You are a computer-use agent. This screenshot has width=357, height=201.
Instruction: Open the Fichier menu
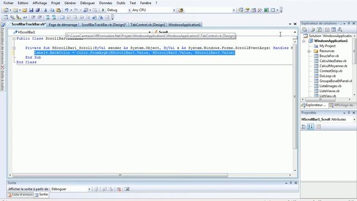click(8, 3)
